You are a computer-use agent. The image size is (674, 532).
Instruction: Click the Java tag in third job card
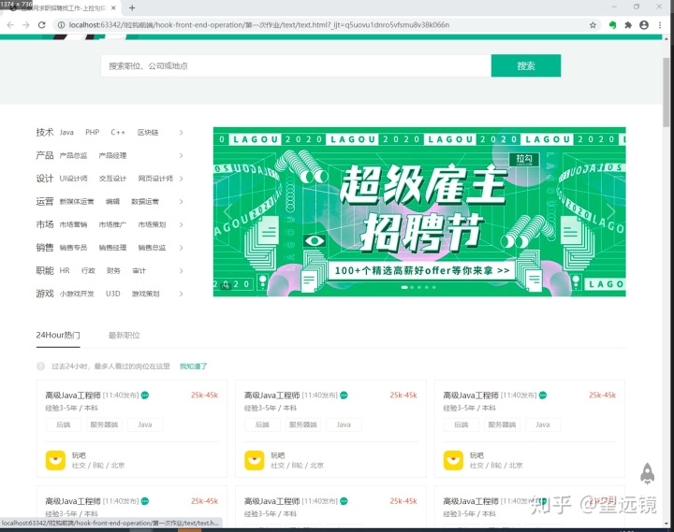point(543,424)
